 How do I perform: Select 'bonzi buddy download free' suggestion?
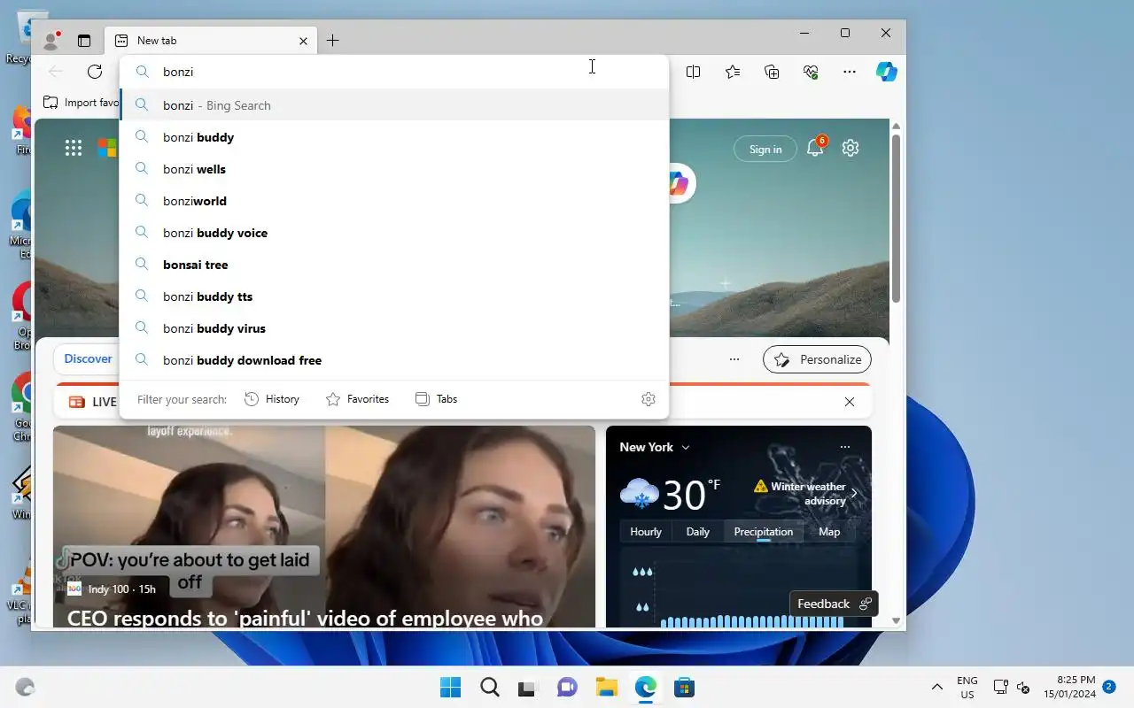click(x=394, y=360)
